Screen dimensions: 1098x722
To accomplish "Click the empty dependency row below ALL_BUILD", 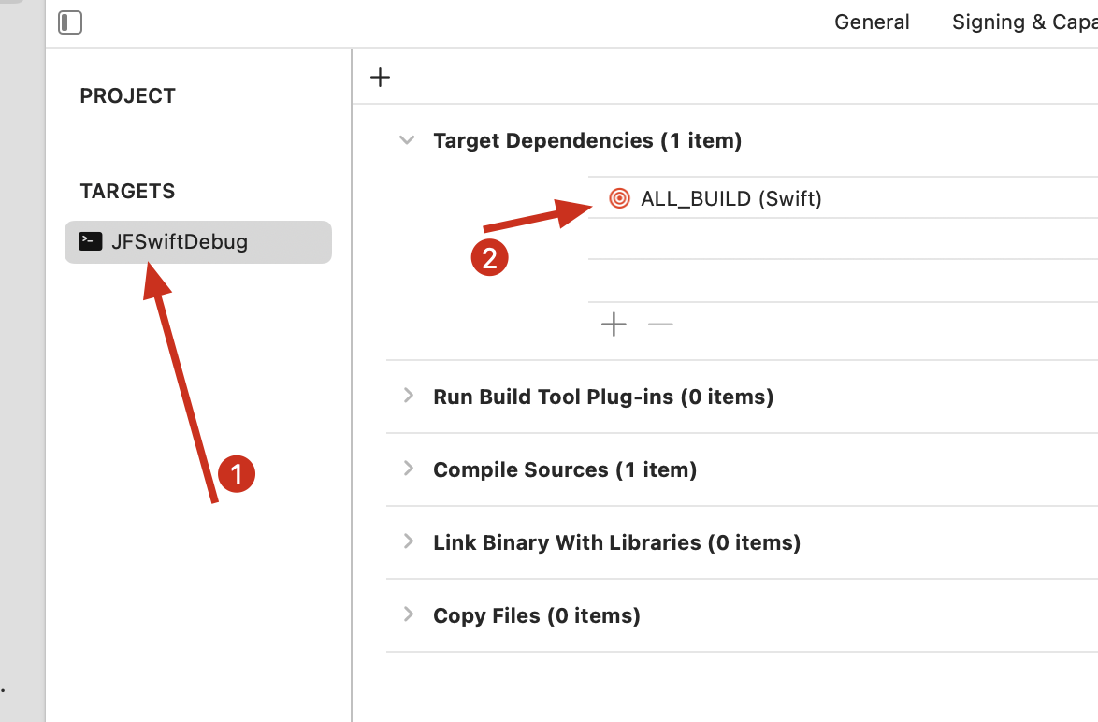I will pyautogui.click(x=842, y=239).
